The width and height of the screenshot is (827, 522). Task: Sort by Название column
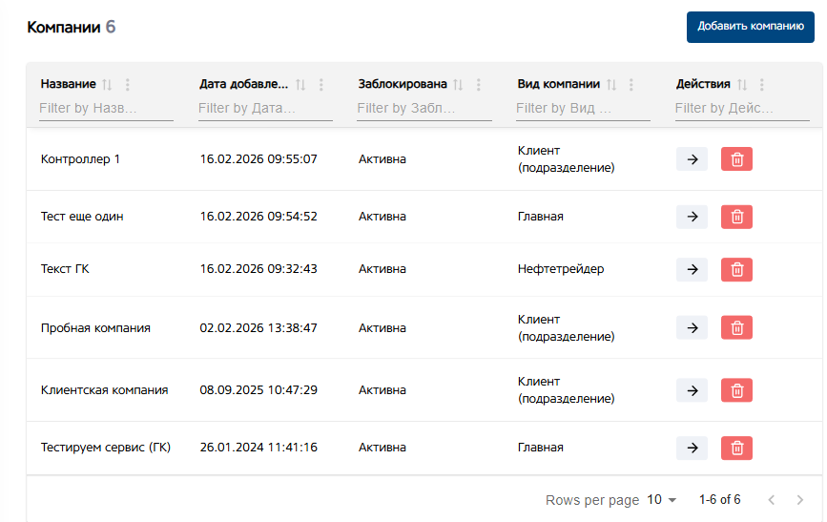click(x=107, y=84)
